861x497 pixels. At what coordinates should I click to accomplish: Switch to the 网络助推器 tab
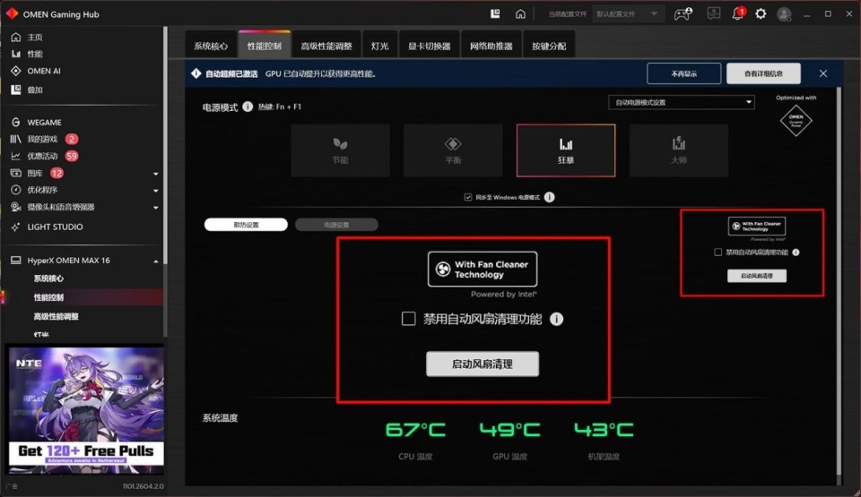point(491,46)
